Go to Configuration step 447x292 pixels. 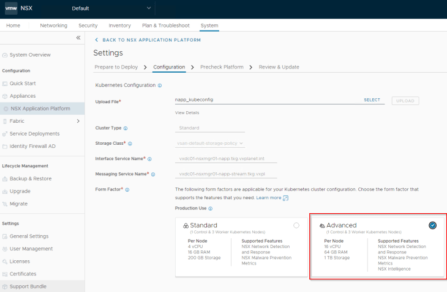[x=169, y=67]
